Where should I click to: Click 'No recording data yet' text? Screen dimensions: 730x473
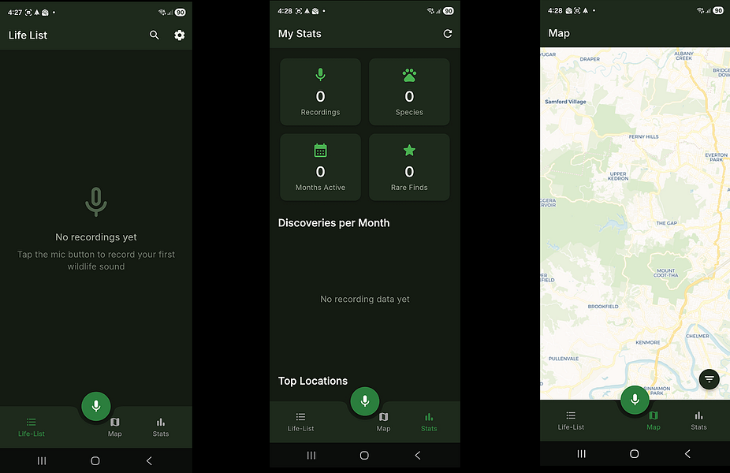click(365, 299)
